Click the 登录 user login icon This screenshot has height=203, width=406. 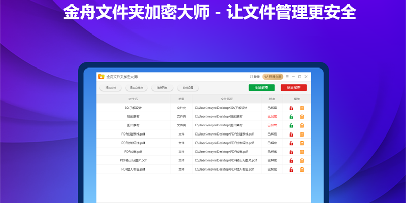255,77
